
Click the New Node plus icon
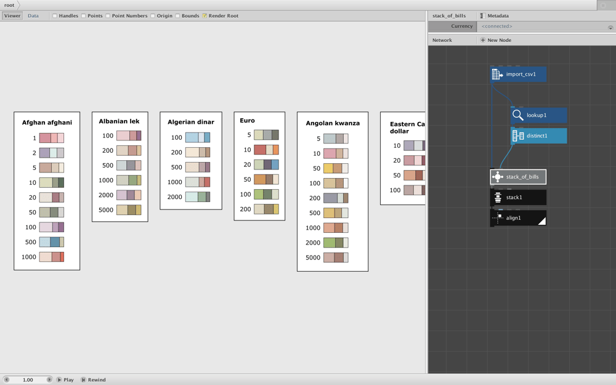pos(483,40)
